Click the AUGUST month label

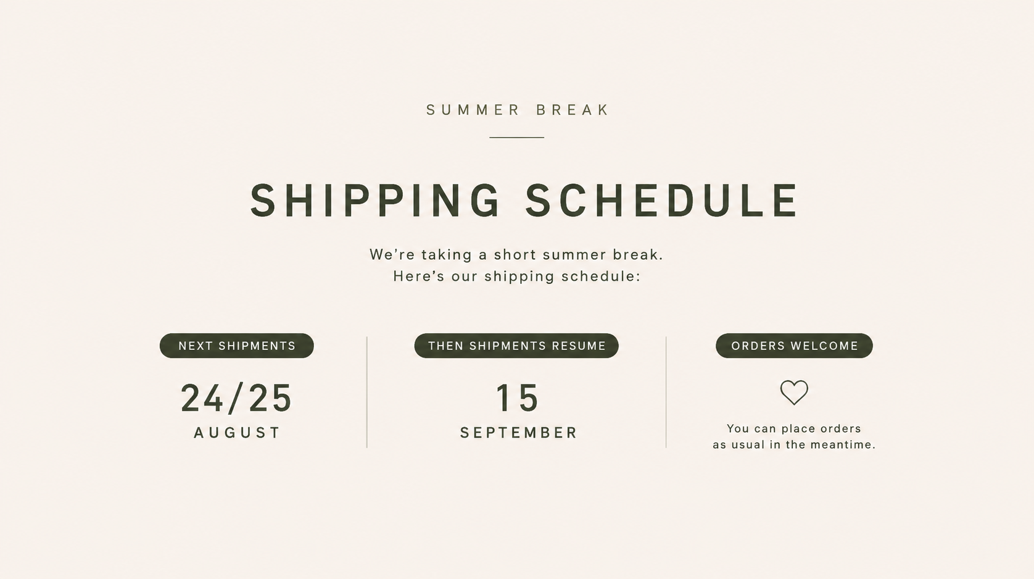point(237,433)
